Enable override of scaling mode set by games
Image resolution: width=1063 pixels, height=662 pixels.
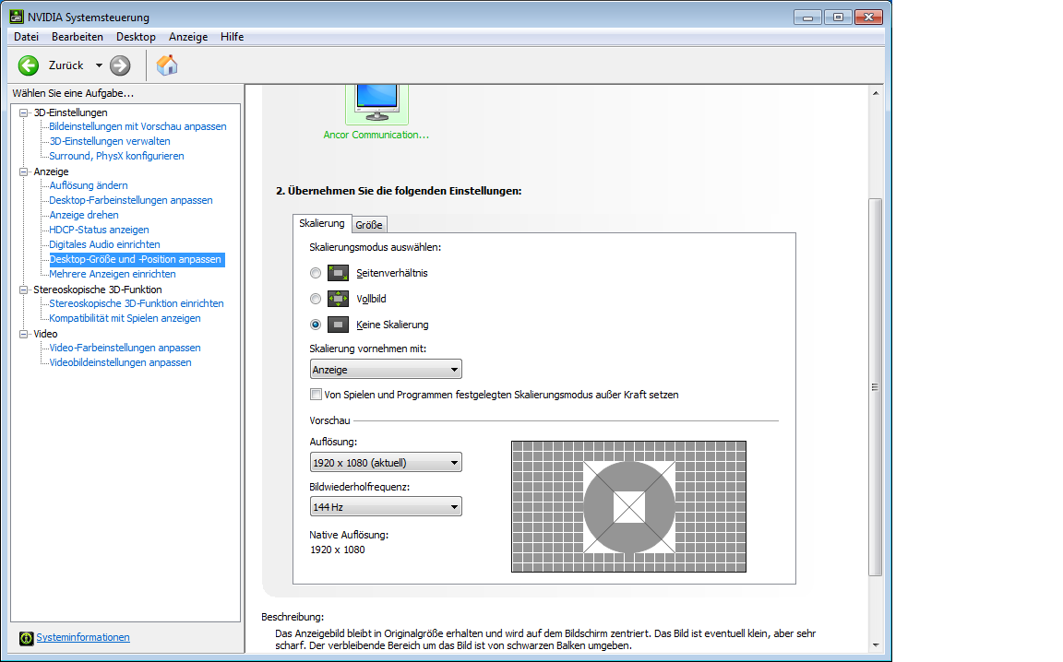(x=316, y=395)
